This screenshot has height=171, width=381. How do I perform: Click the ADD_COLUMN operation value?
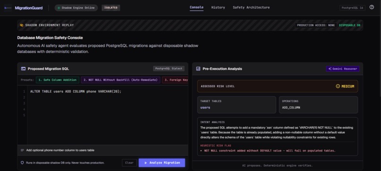pyautogui.click(x=291, y=107)
